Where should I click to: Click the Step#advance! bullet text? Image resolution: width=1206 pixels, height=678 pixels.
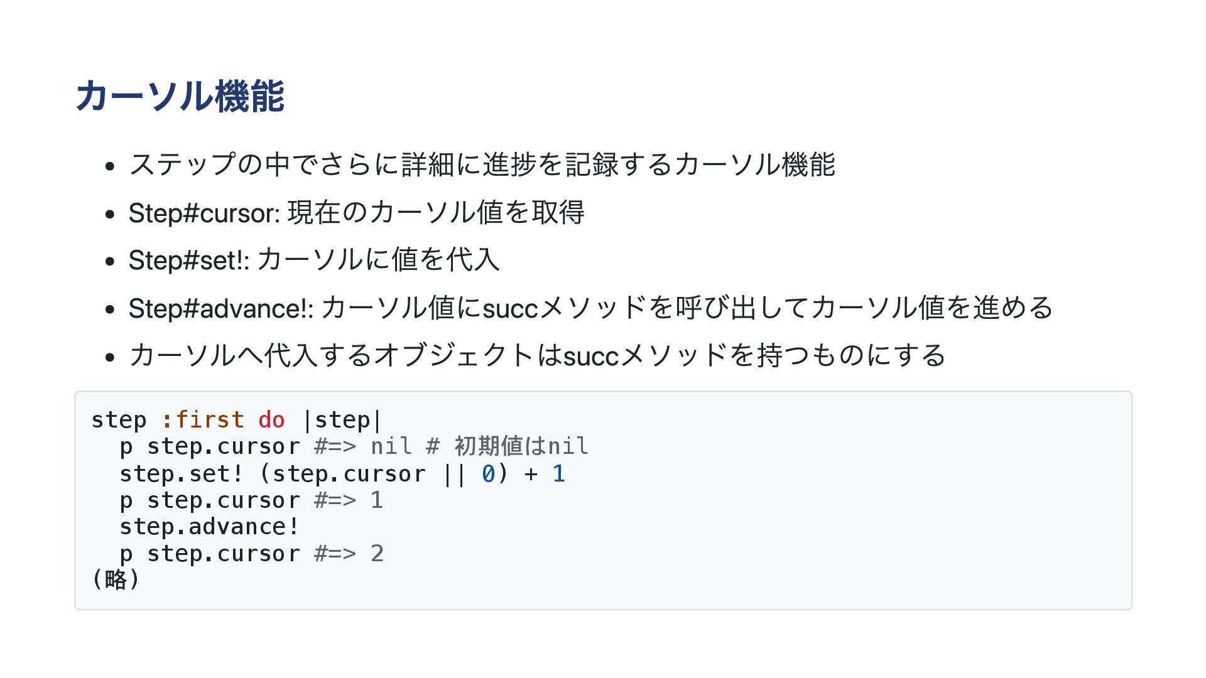coord(590,308)
